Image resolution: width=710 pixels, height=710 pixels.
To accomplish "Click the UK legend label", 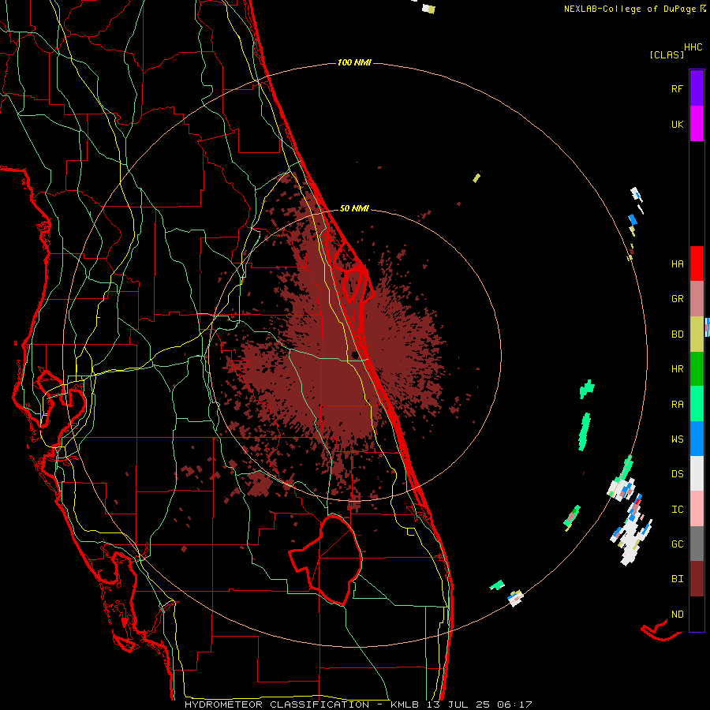I will [677, 124].
